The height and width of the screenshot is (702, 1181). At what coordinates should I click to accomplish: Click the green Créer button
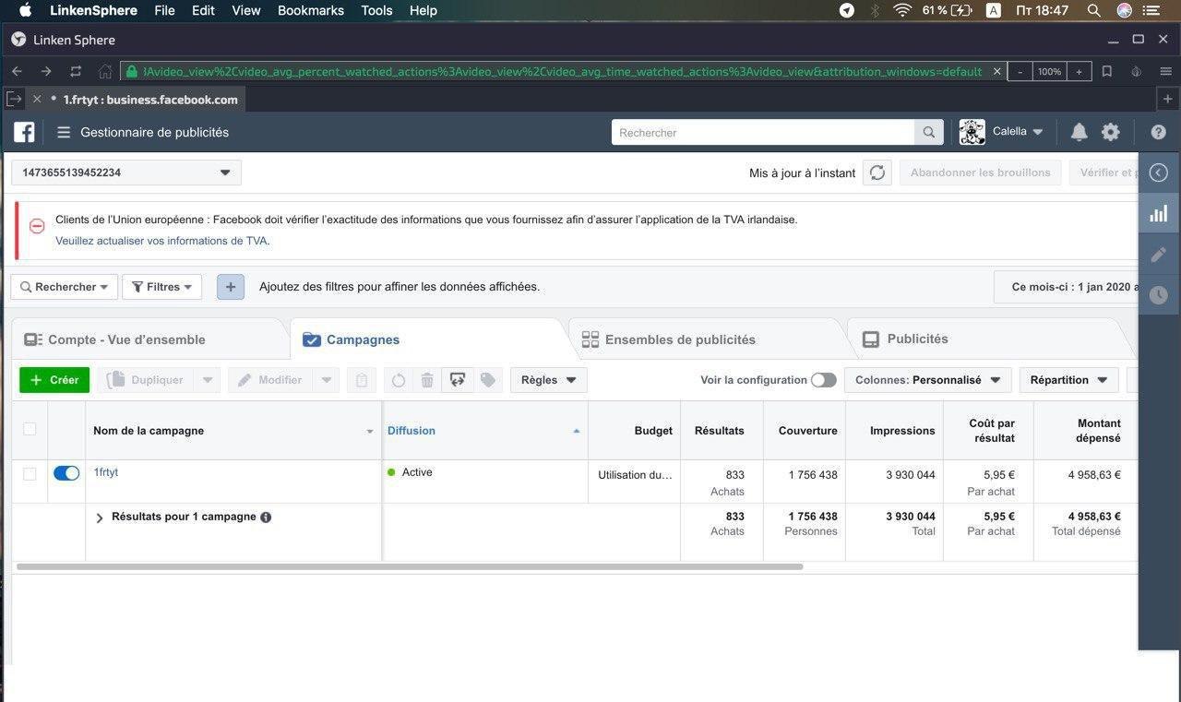pyautogui.click(x=54, y=380)
